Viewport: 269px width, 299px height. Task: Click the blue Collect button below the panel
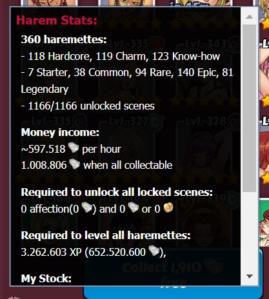point(173,292)
